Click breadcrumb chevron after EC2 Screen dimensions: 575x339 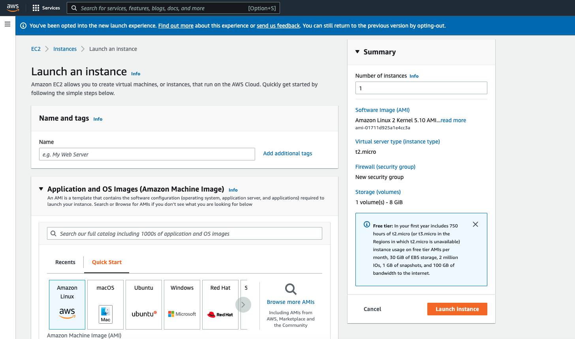[47, 49]
